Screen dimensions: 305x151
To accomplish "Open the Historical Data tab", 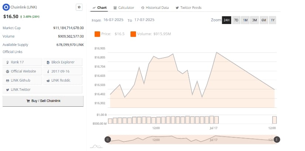I will [155, 8].
